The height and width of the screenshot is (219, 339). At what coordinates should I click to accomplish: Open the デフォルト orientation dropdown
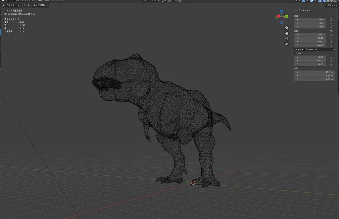[11, 5]
